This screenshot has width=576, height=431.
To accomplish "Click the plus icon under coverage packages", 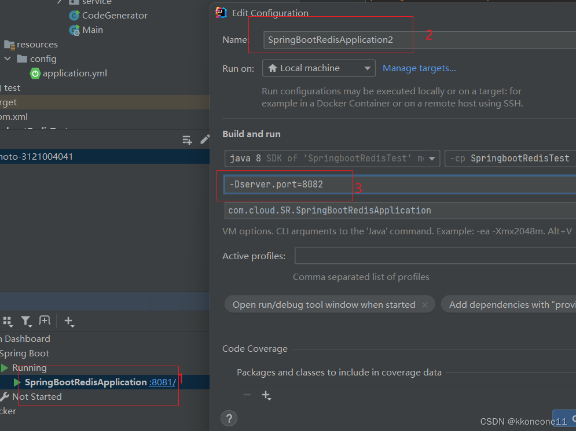I will [266, 395].
